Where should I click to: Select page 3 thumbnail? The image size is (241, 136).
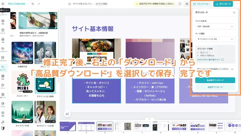pos(105,126)
